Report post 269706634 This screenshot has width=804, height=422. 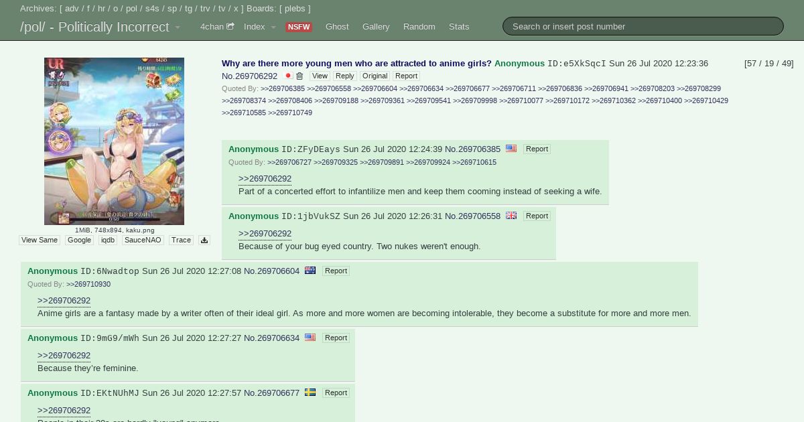(336, 338)
